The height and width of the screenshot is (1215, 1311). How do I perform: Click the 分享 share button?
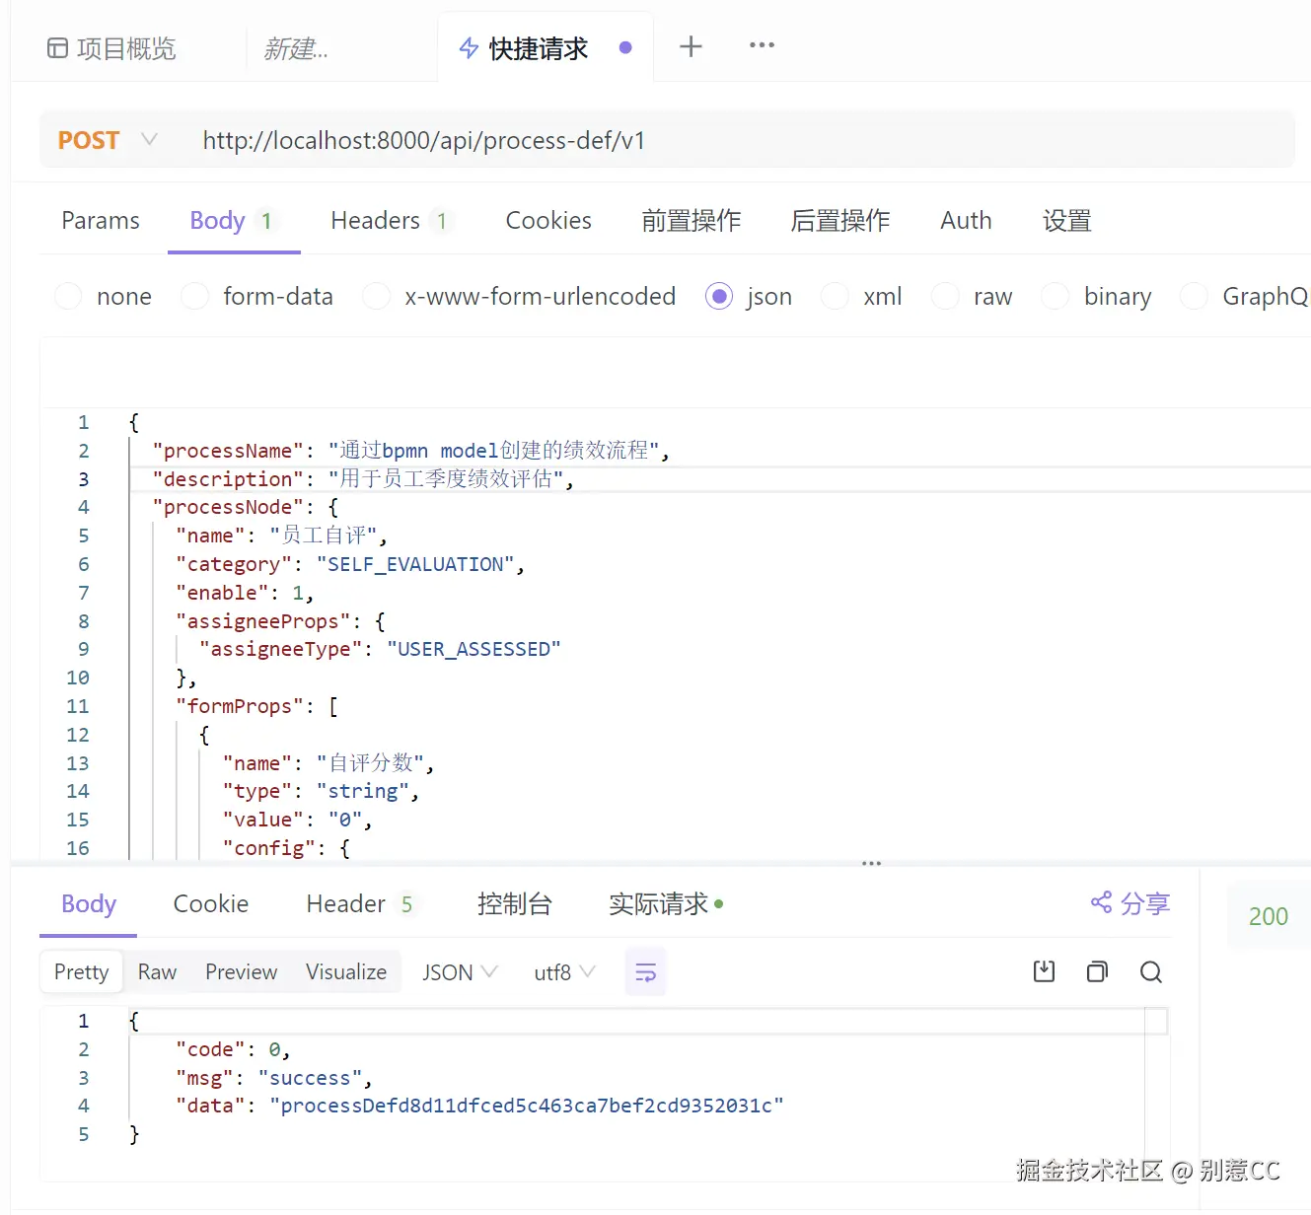tap(1130, 902)
